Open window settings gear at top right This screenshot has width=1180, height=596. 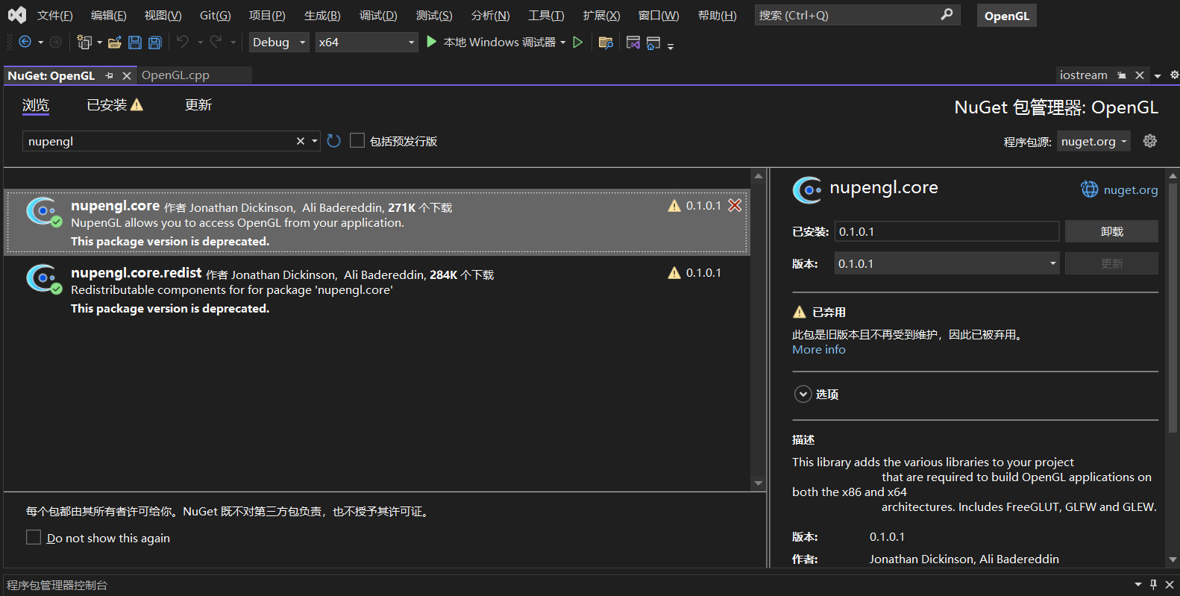click(1174, 75)
